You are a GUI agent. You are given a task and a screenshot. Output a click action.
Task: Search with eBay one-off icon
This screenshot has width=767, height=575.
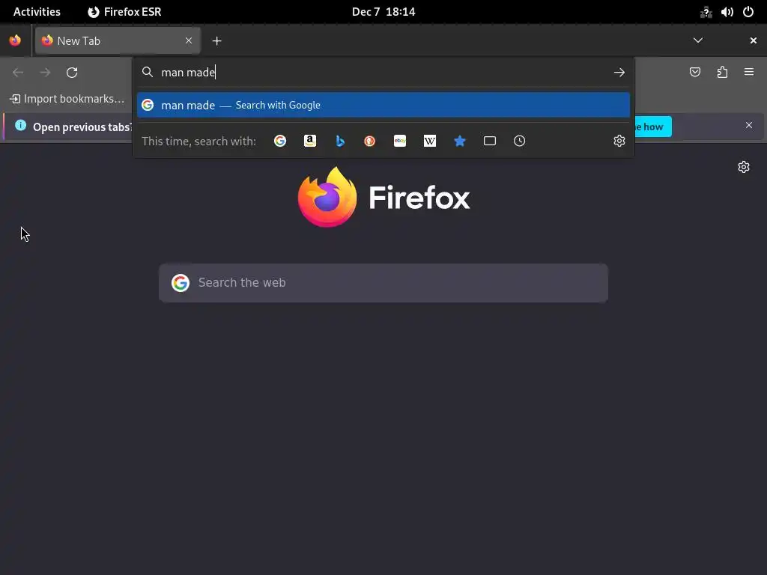click(400, 141)
